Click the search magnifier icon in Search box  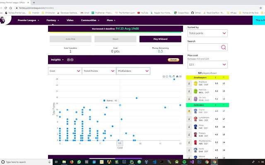click(224, 47)
